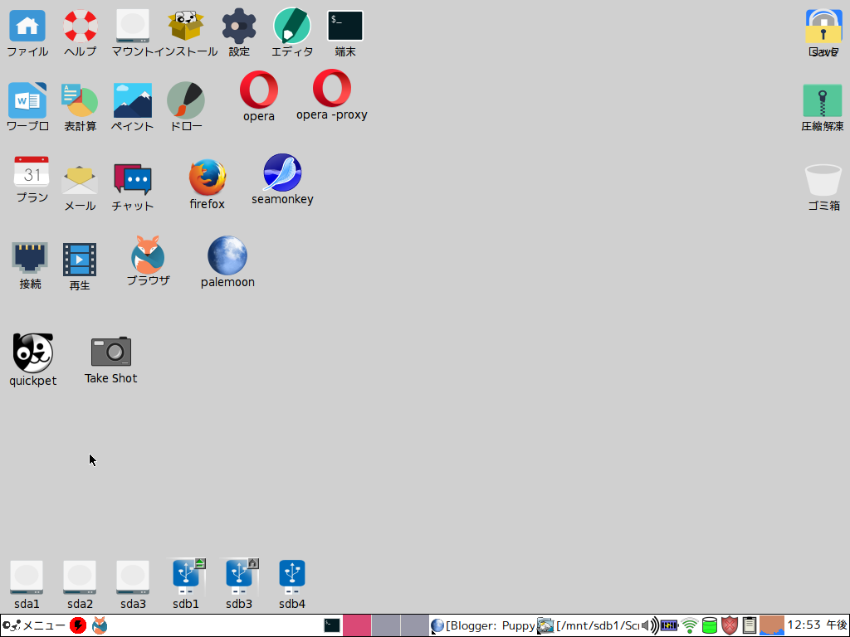Launch the ワープロ word processor icon
Screen dimensions: 850x637
click(x=27, y=100)
